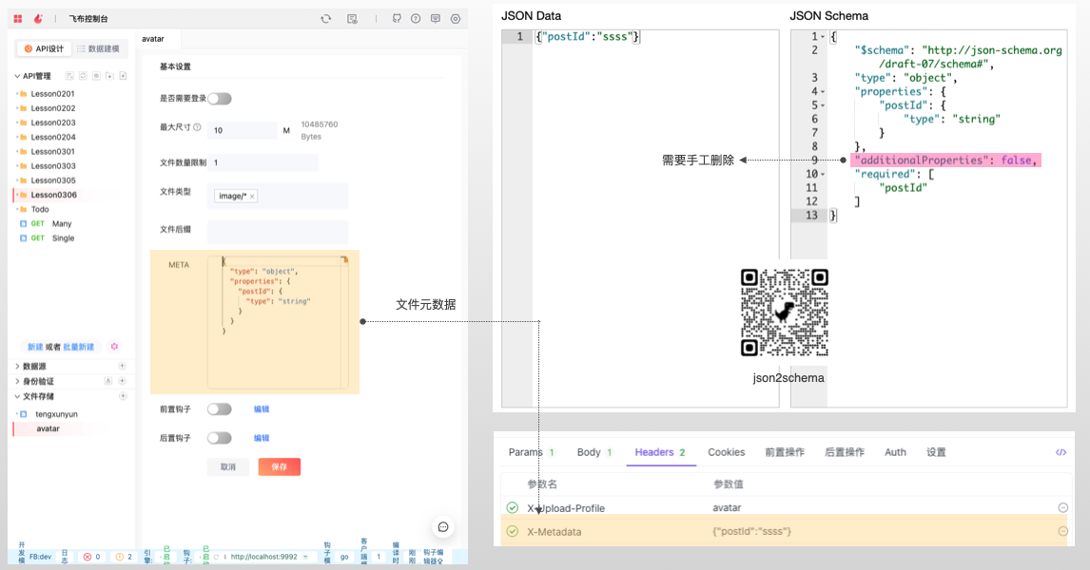Image resolution: width=1090 pixels, height=570 pixels.
Task: Enable the 前置钩子 switch
Action: (x=220, y=409)
